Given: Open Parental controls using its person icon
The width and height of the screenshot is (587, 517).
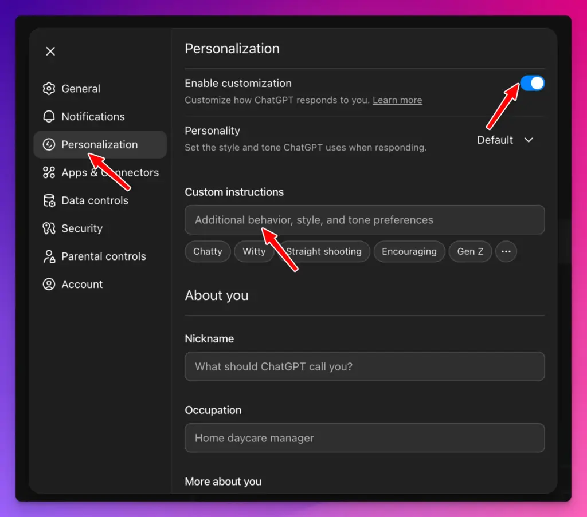Looking at the screenshot, I should coord(49,256).
